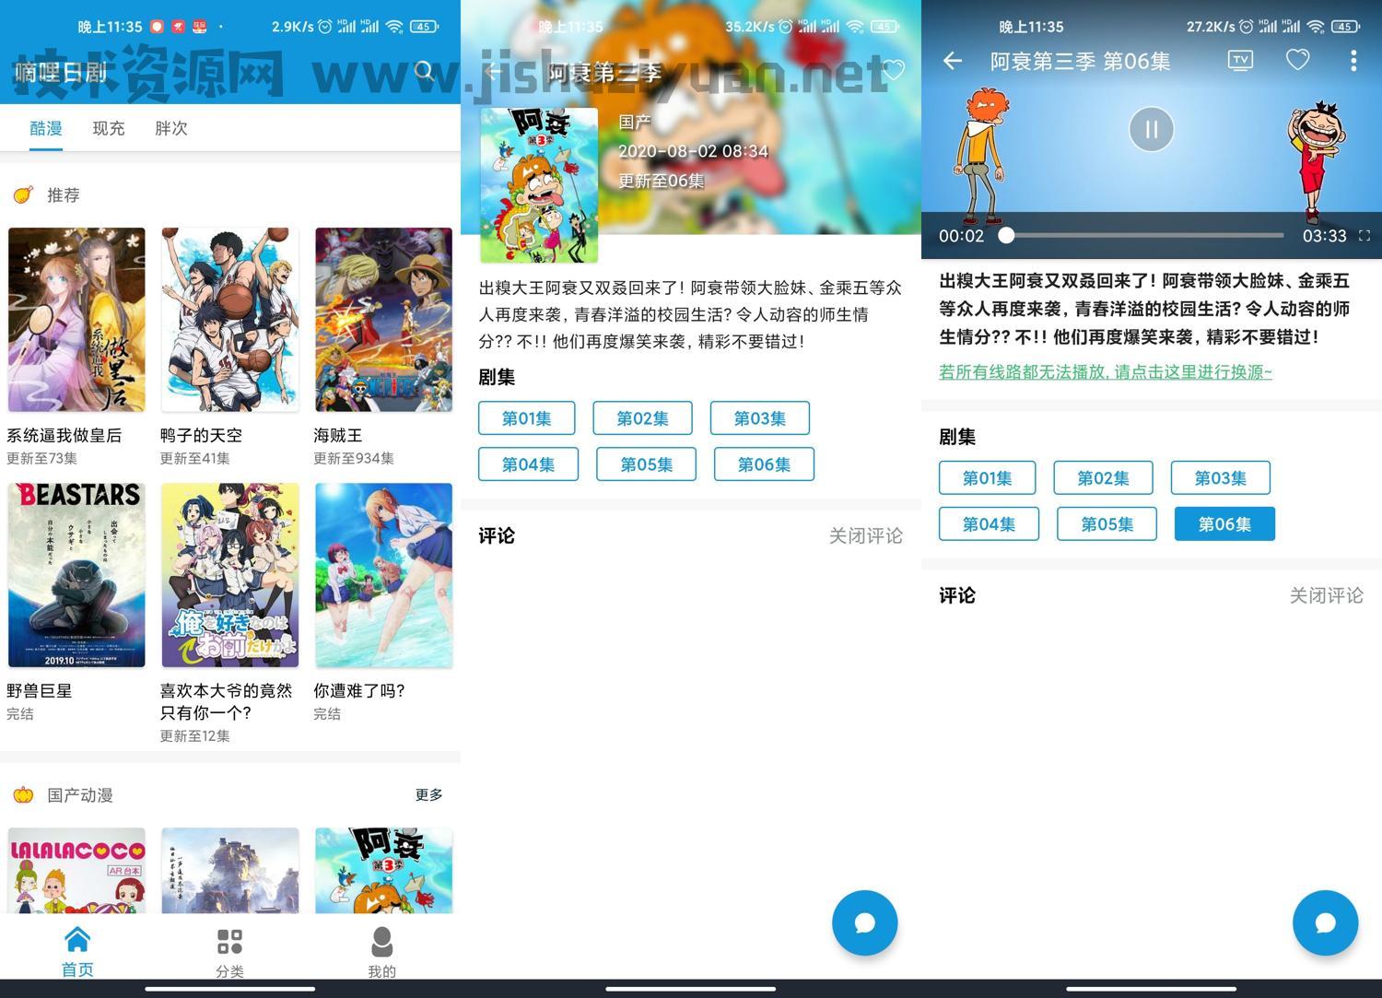1382x998 pixels.
Task: Open LALALACOCO poster under 国产动漫
Action: click(x=76, y=870)
